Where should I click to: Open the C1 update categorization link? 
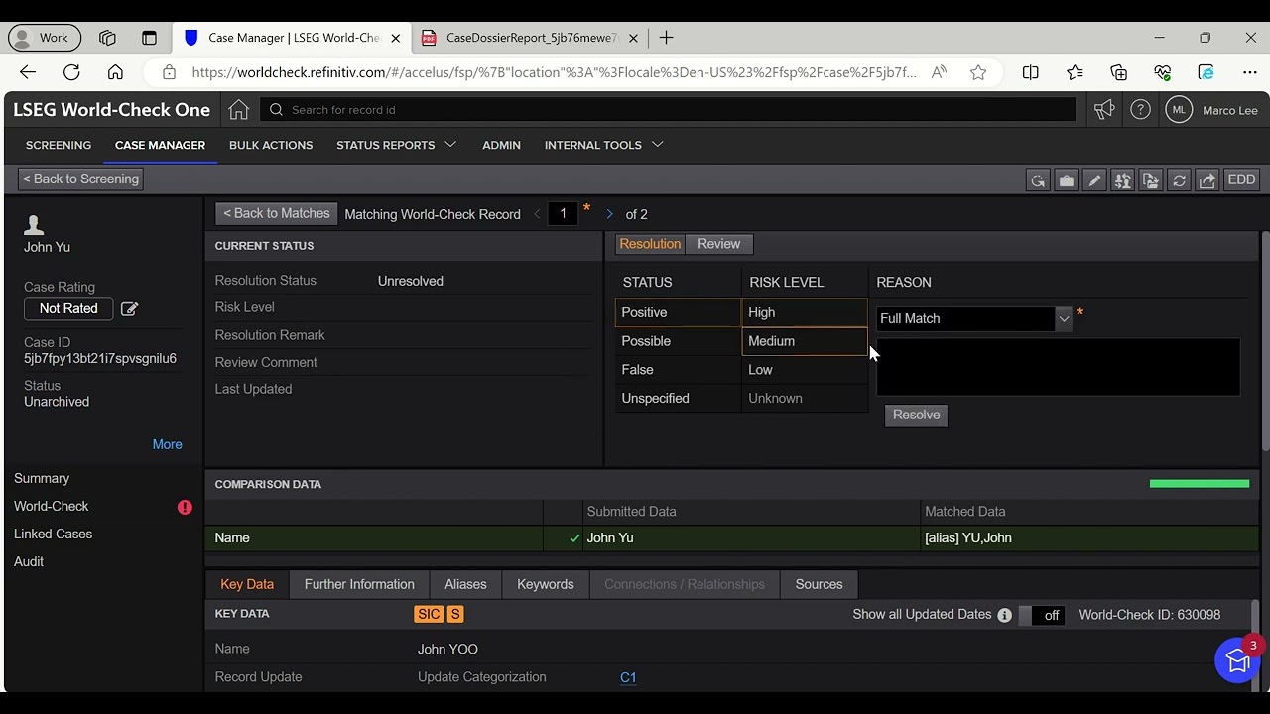click(x=628, y=678)
